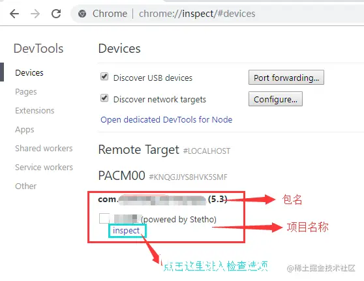Show Service workers list
Viewport: 364px width, 281px height.
[44, 167]
